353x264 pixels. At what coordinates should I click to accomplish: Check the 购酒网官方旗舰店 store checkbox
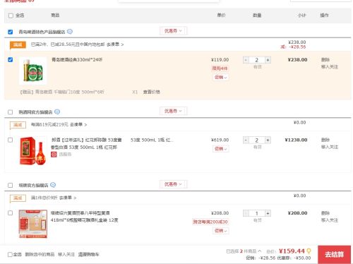point(11,112)
